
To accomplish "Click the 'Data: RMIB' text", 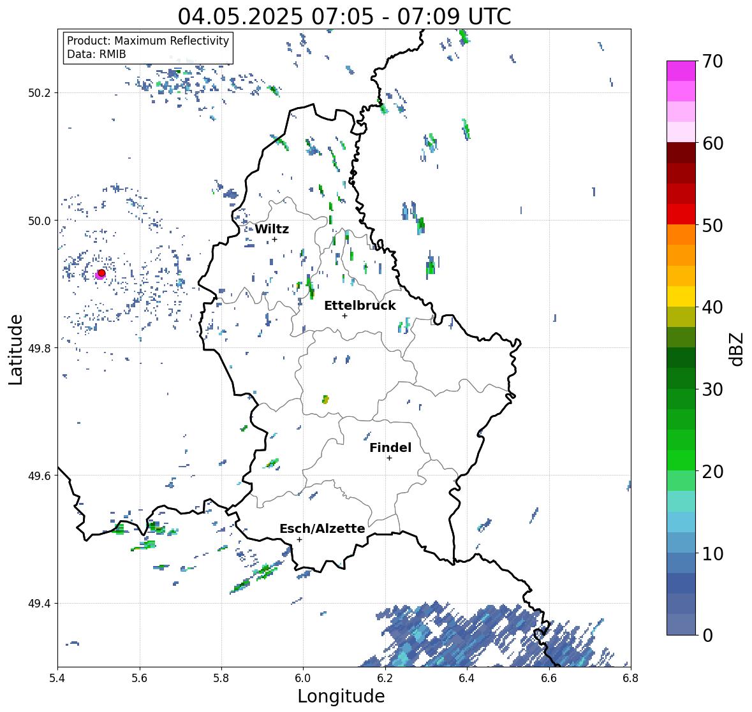I will coord(96,54).
